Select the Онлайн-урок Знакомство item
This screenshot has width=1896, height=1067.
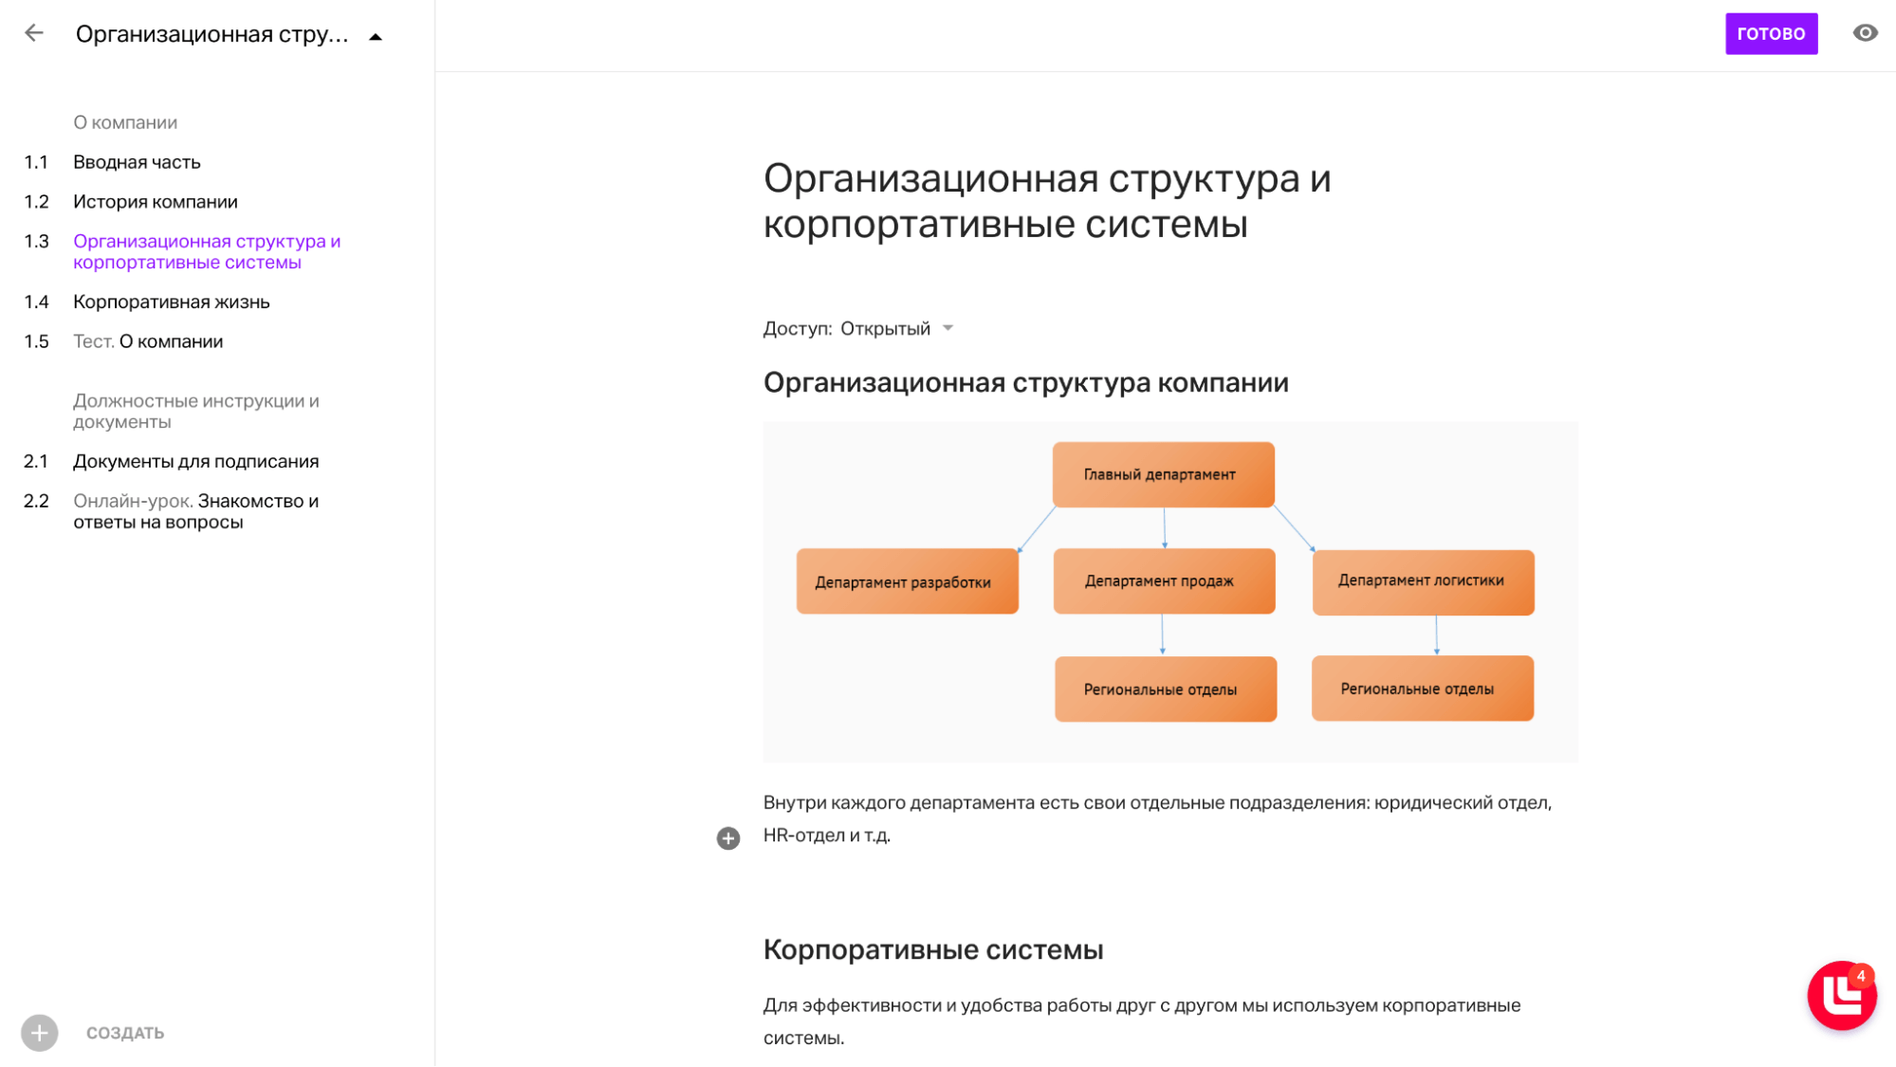[196, 511]
